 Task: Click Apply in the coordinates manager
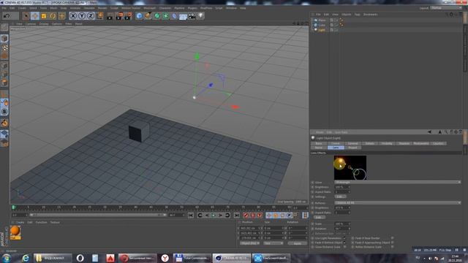point(298,243)
